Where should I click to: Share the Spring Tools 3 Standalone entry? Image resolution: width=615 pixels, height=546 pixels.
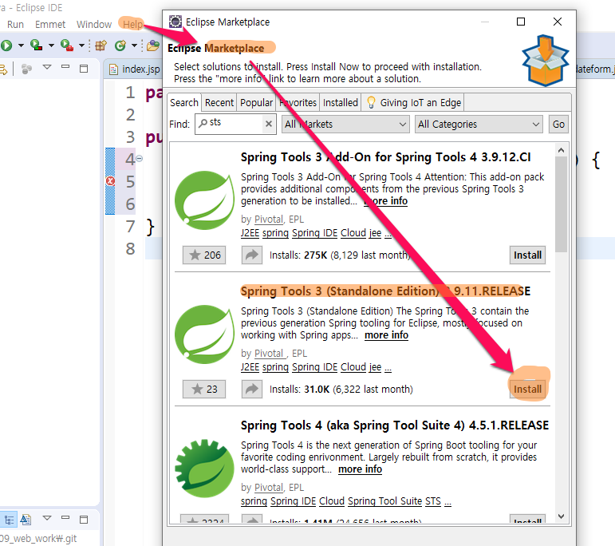[252, 390]
